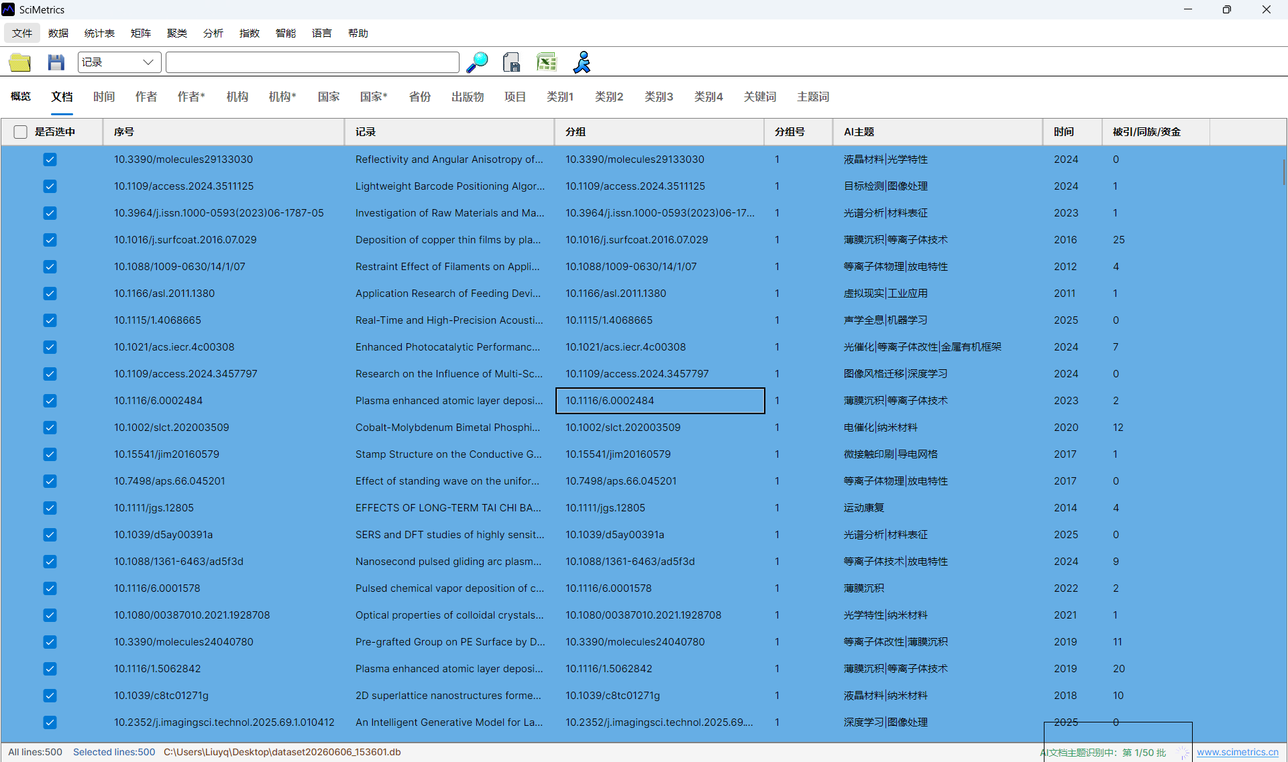Switch to the 主题词 tab
Viewport: 1288px width, 762px height.
pyautogui.click(x=813, y=97)
